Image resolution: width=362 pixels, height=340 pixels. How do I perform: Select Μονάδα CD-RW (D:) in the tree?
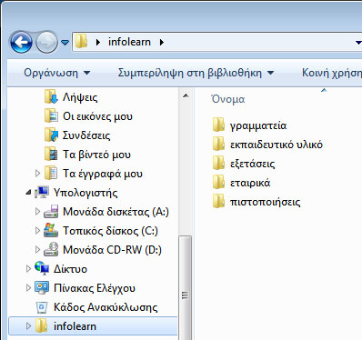(112, 250)
